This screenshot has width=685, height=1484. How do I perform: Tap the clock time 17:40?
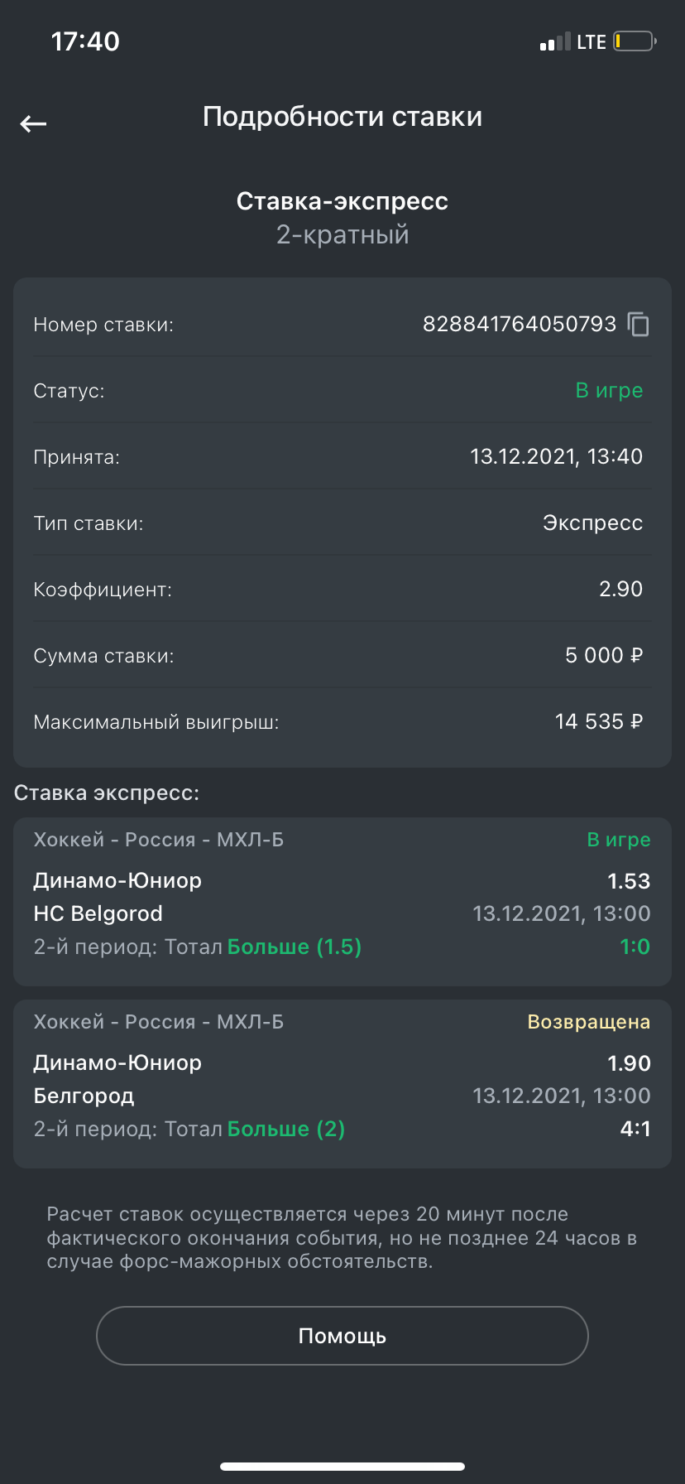pyautogui.click(x=85, y=41)
